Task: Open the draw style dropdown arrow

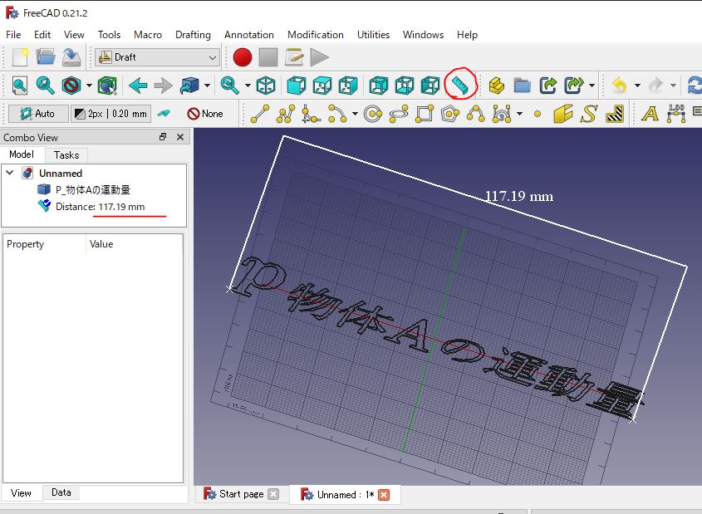Action: 88,86
